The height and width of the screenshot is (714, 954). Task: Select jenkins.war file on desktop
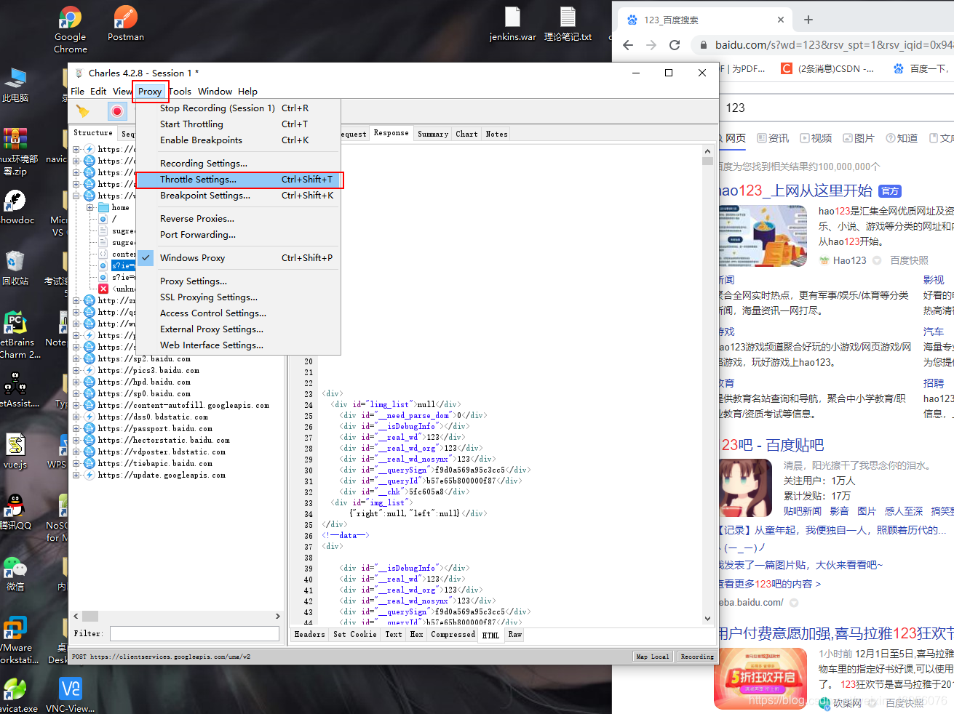tap(513, 23)
